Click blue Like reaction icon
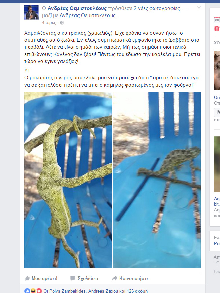The height and width of the screenshot is (293, 220). click(x=27, y=291)
